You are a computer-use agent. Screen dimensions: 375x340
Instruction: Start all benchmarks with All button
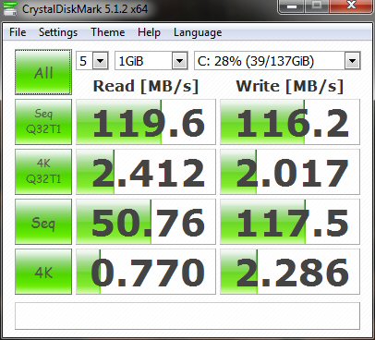(x=43, y=72)
